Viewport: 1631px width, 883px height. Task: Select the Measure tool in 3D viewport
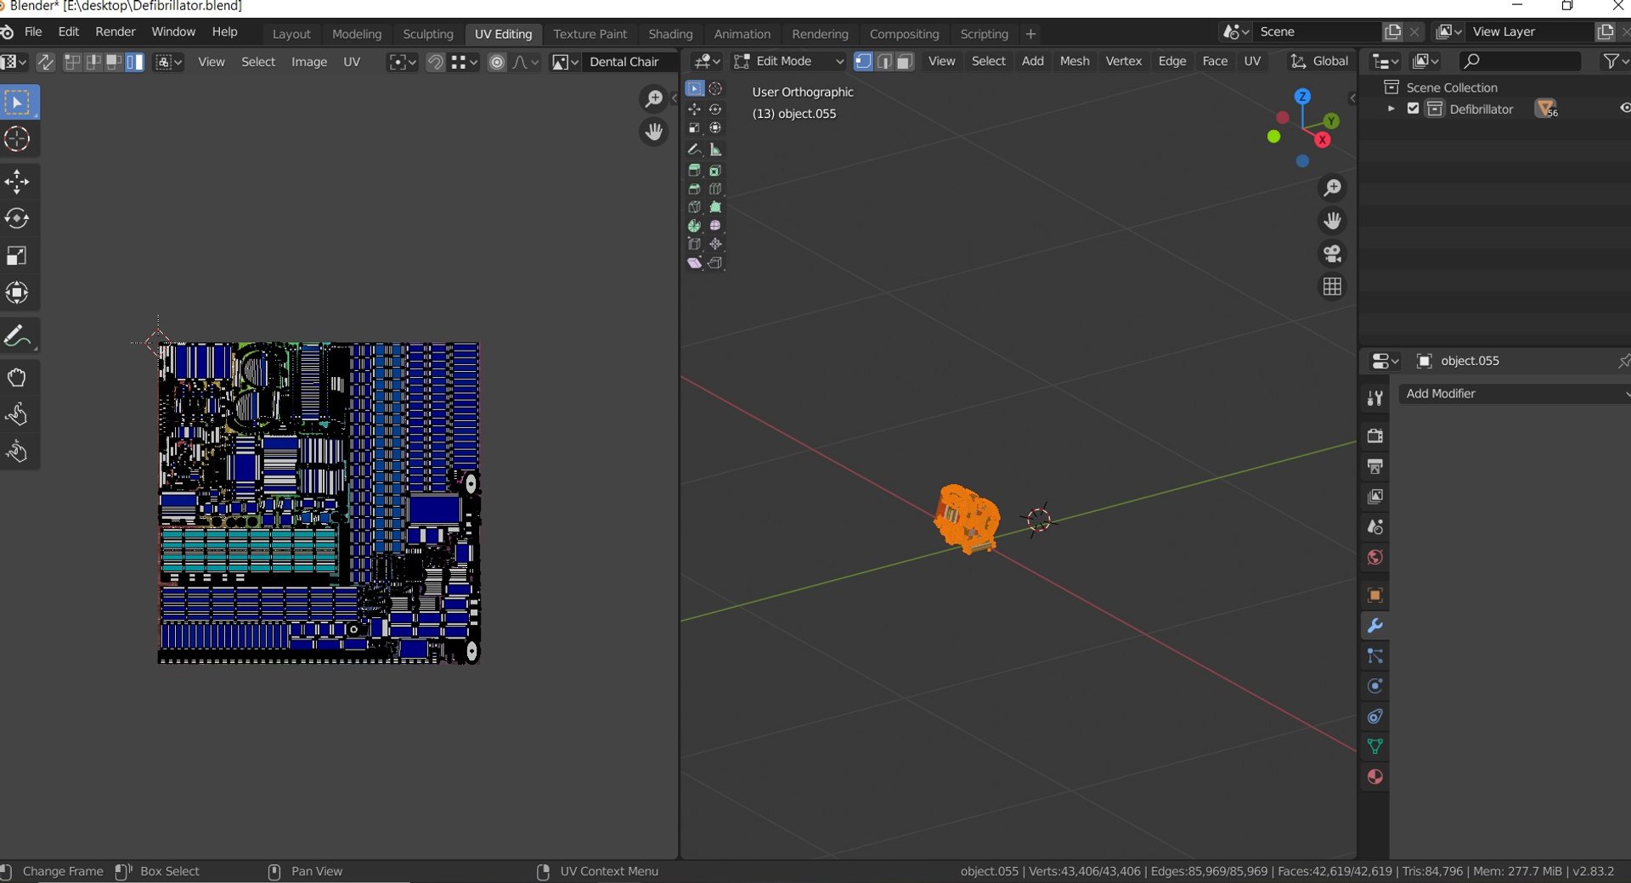(x=715, y=149)
